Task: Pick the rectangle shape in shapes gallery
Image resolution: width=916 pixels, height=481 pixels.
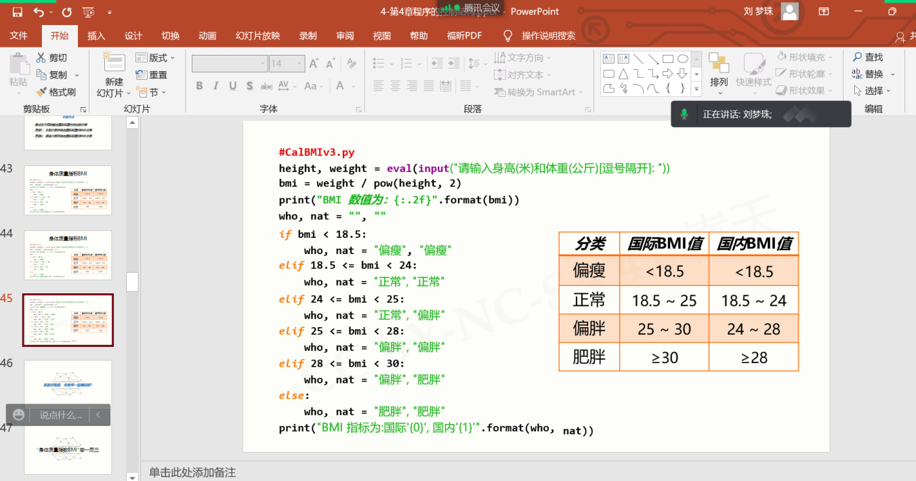Action: 668,59
